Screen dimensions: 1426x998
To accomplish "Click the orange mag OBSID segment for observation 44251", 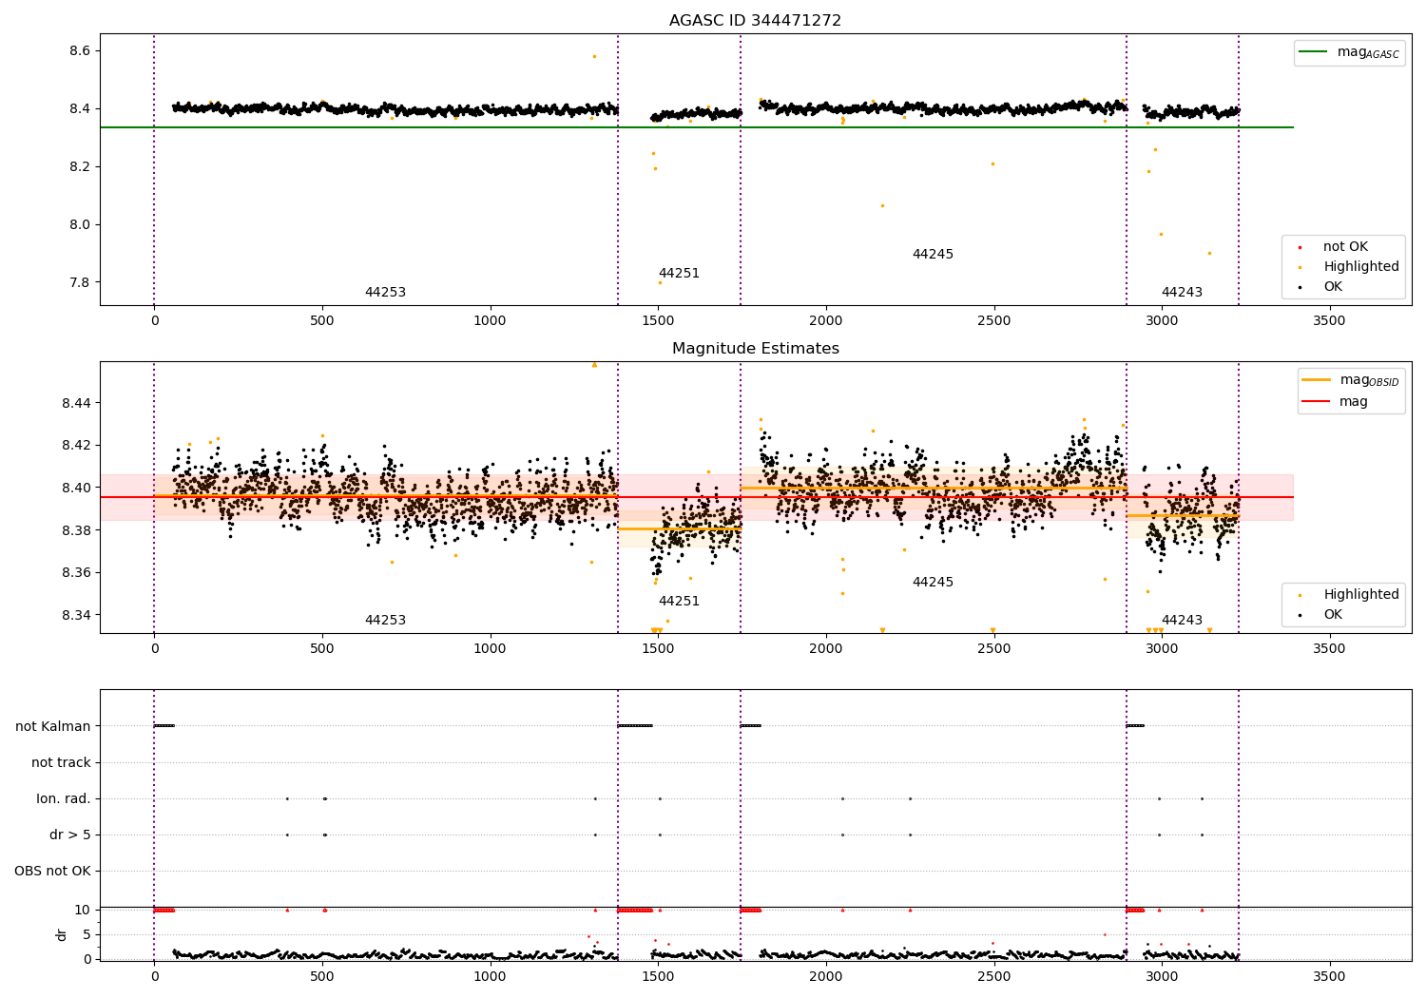I will click(679, 528).
